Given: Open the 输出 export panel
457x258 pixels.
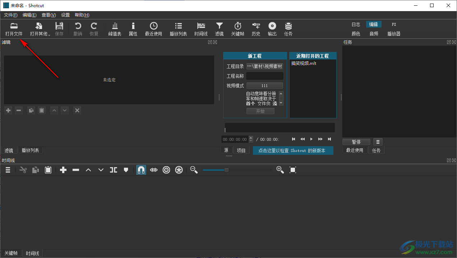Looking at the screenshot, I should 272,29.
